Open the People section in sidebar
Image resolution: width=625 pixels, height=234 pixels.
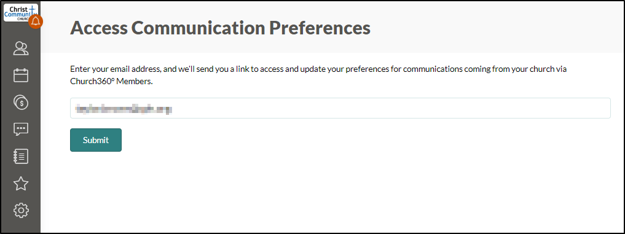click(21, 49)
